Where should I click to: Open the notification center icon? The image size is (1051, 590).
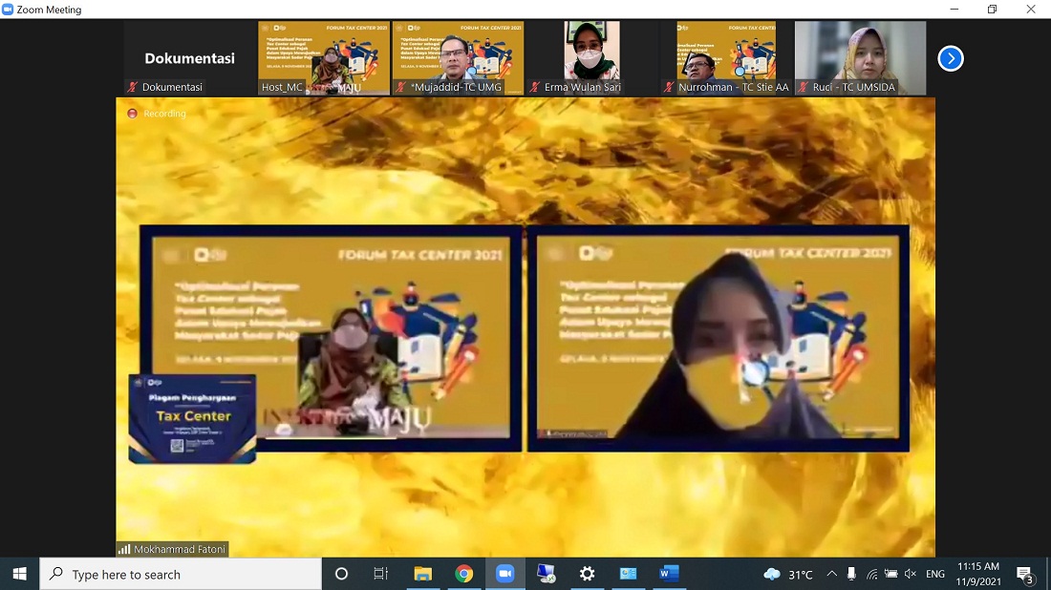(1024, 574)
